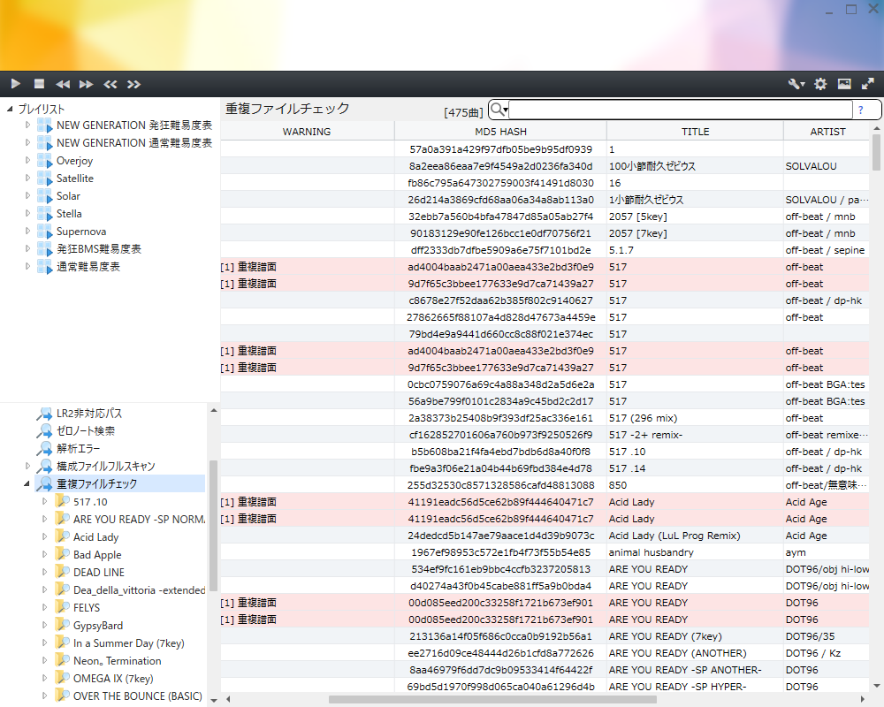Click hash dff2333db7dfbe5909a6e75f7101bd2e

point(500,250)
